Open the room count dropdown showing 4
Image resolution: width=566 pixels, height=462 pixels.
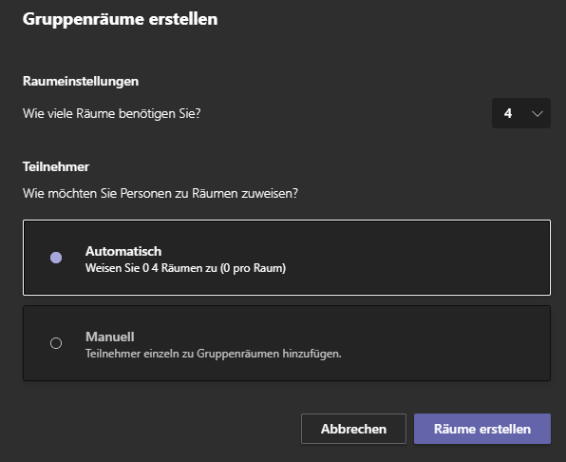(520, 113)
